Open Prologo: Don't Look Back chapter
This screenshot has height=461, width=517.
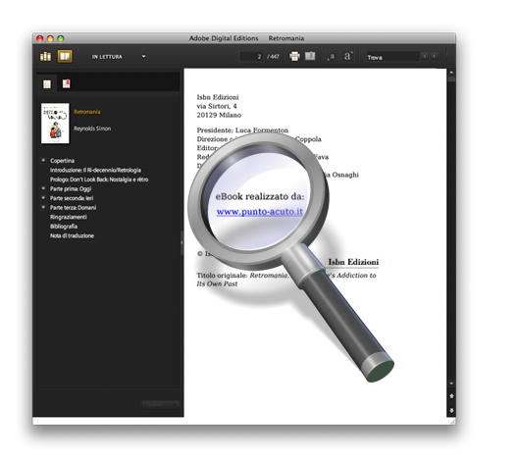tap(99, 179)
